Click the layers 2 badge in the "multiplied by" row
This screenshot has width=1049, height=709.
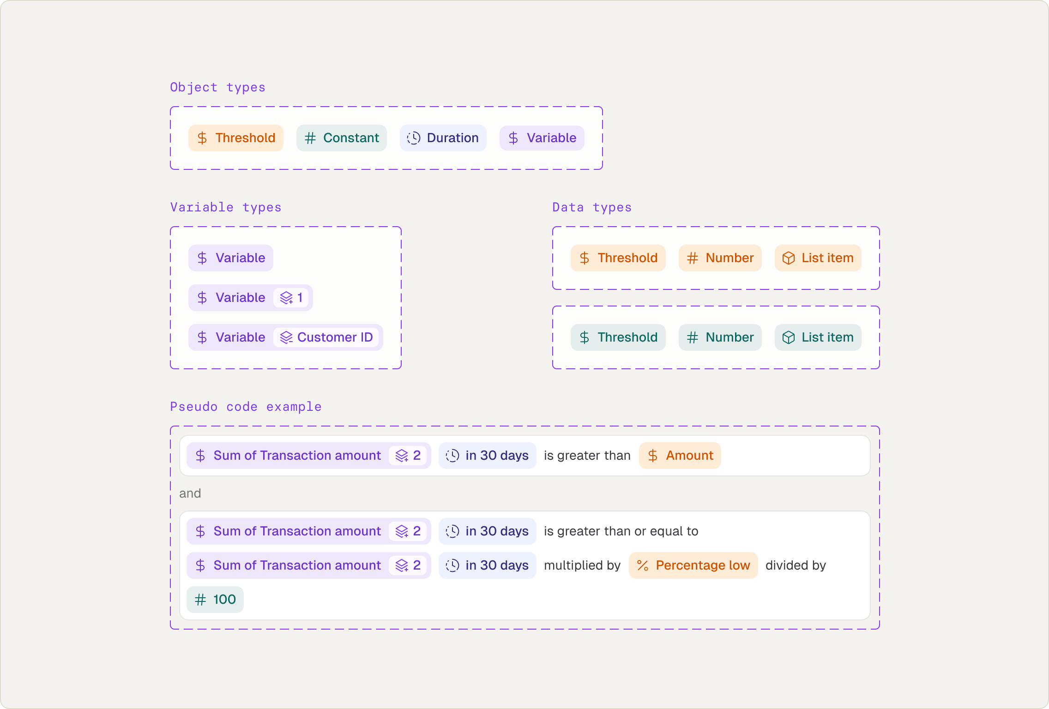[x=408, y=565]
